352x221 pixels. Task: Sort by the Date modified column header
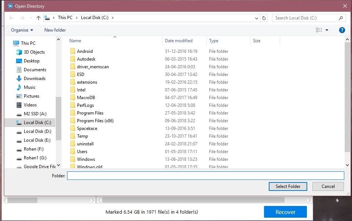(179, 41)
